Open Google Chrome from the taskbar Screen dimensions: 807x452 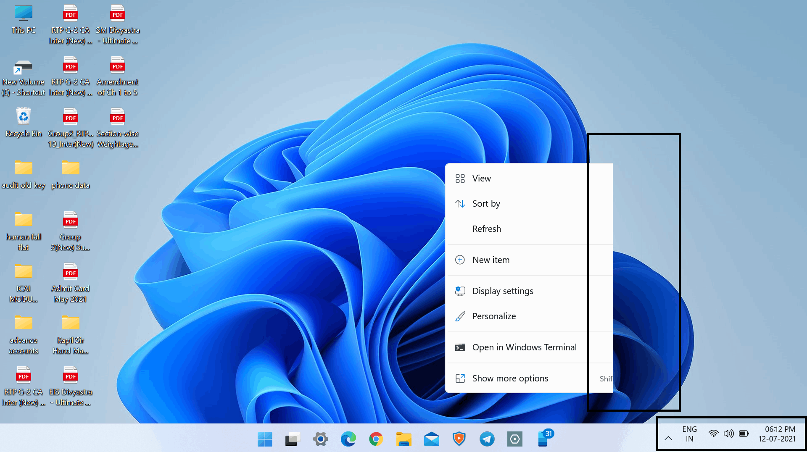375,439
